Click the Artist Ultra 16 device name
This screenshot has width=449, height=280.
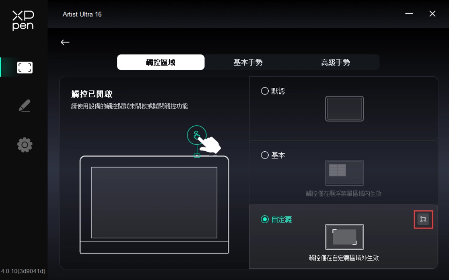pos(82,14)
